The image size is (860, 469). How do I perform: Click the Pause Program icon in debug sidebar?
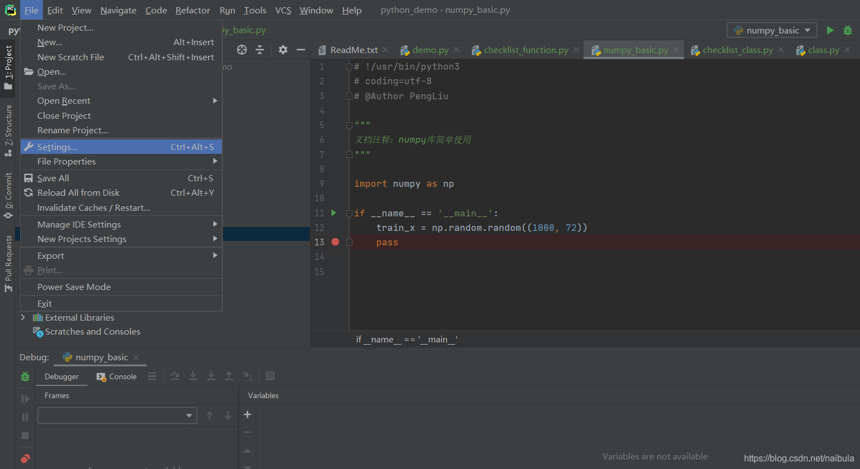(x=25, y=417)
